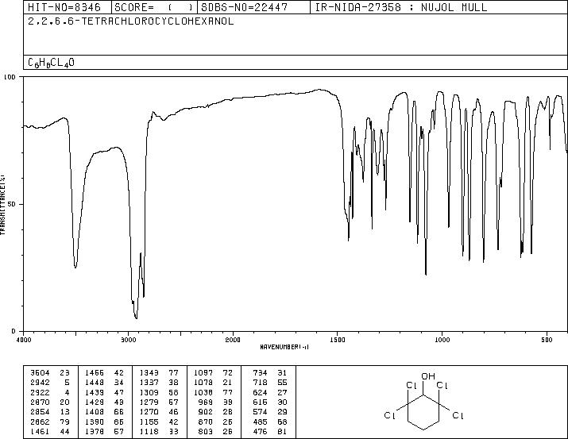
Task: Select the 2922 peak entry in the table
Action: pos(50,392)
